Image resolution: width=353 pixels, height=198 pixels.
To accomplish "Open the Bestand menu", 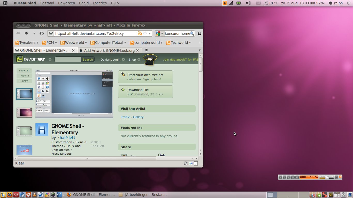I will [47, 3].
